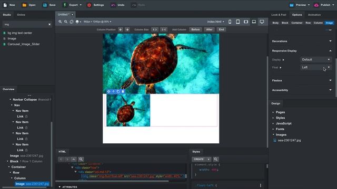
Task: Switch to the Online tab
Action: coord(21,15)
